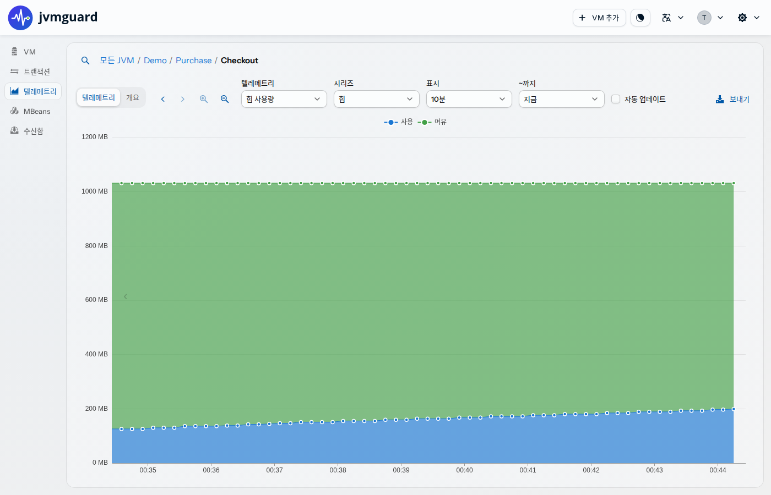Click the last 사용 data point on the chart
This screenshot has height=495, width=771.
tap(734, 409)
